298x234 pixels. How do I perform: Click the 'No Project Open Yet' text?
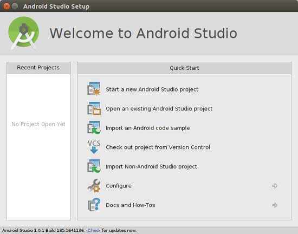[38, 124]
